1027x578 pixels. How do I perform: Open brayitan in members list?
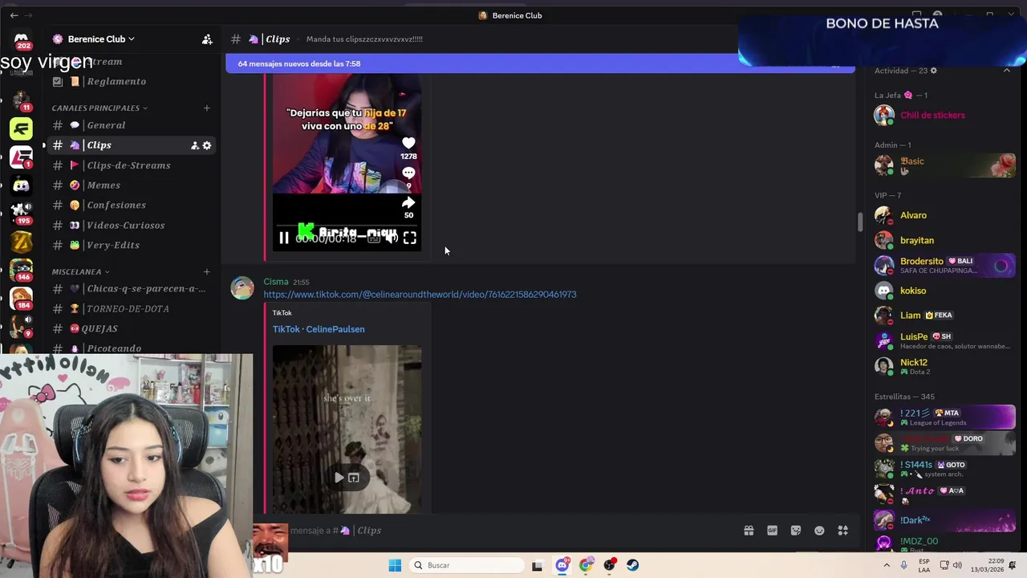[943, 240]
